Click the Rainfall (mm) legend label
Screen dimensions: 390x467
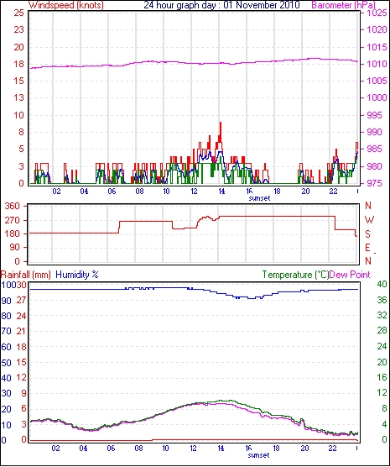[26, 275]
